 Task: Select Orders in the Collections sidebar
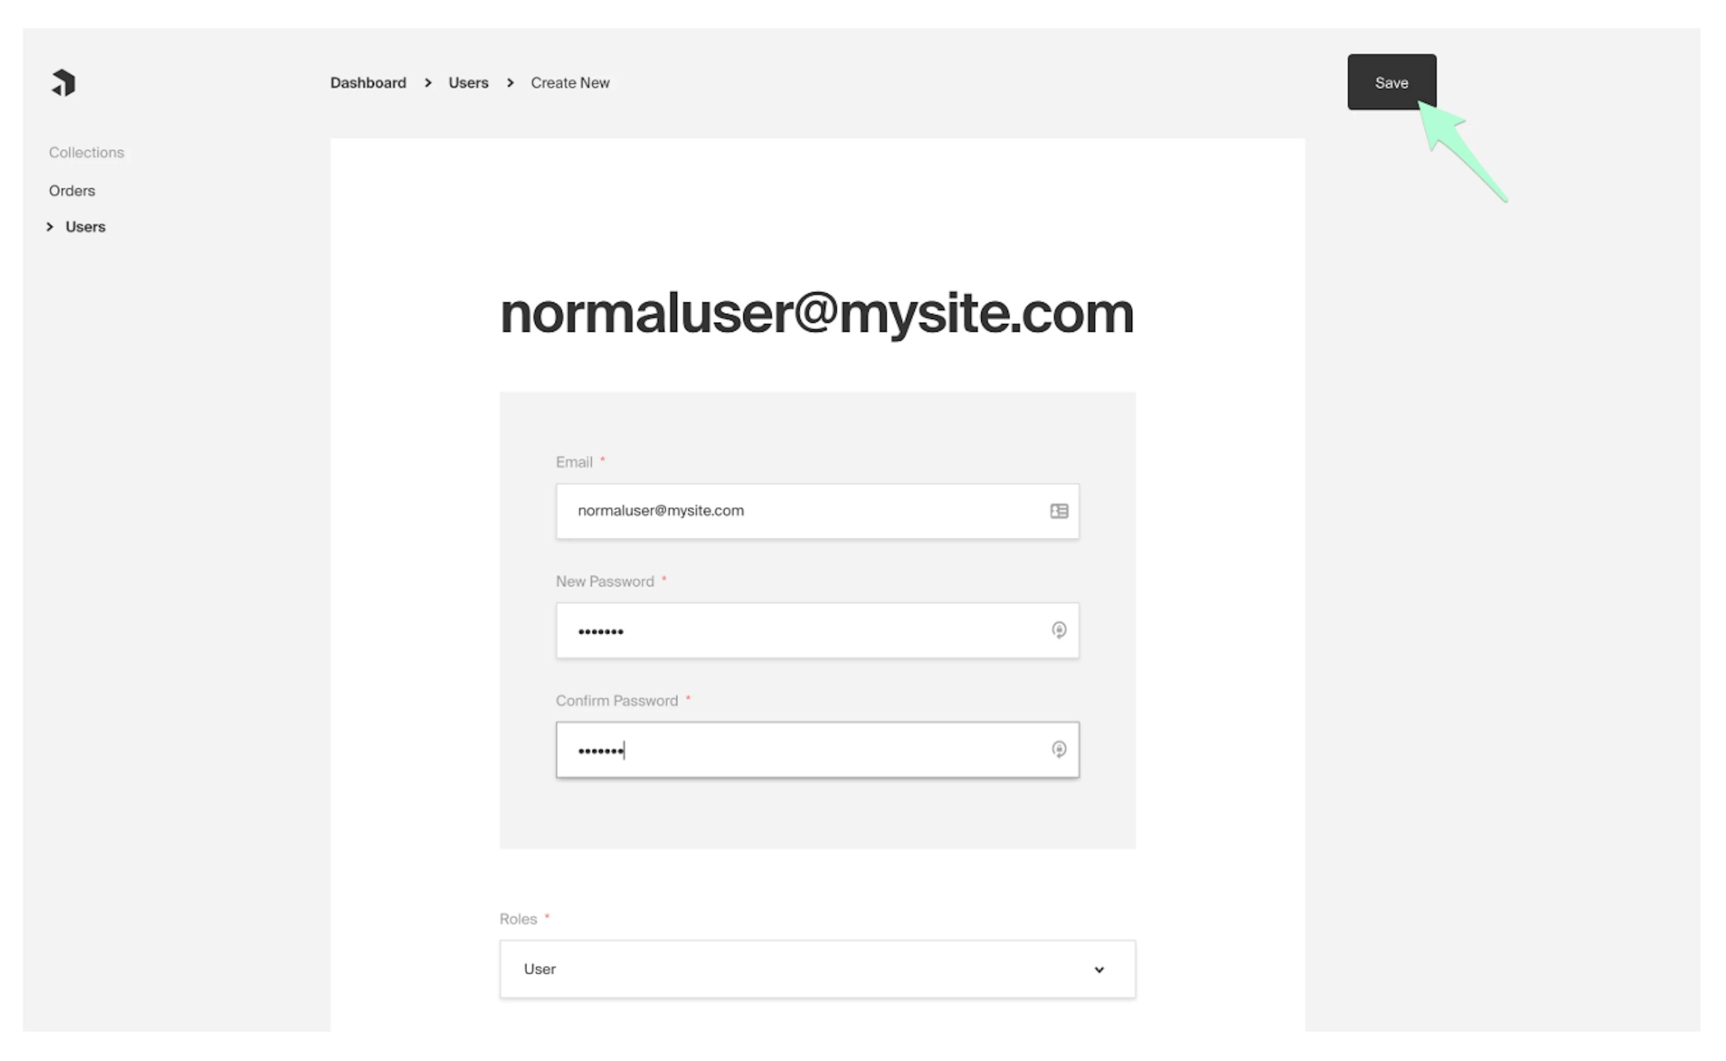coord(71,190)
